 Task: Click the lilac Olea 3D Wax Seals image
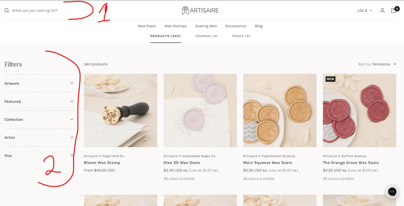click(200, 110)
